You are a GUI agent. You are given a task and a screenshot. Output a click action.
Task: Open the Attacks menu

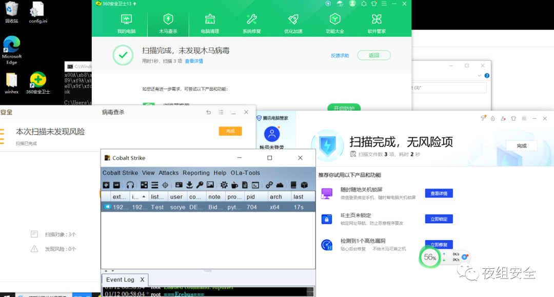point(169,173)
